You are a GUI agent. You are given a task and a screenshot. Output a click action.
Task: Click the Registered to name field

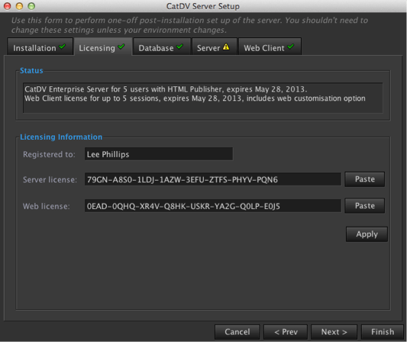click(159, 154)
